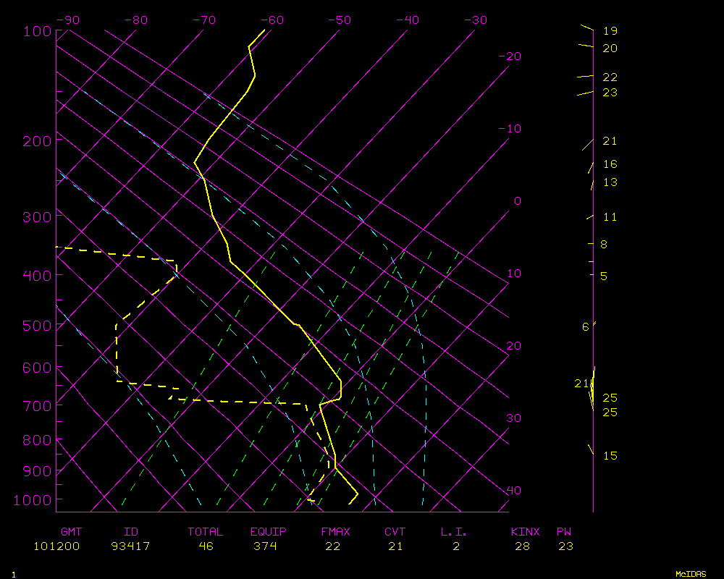Select the CVT header label
724x579 pixels.
[x=395, y=532]
